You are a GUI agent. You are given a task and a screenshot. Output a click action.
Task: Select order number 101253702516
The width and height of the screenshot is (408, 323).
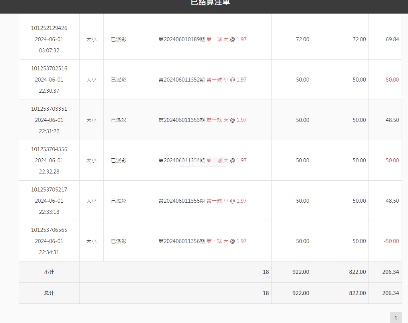pos(49,68)
